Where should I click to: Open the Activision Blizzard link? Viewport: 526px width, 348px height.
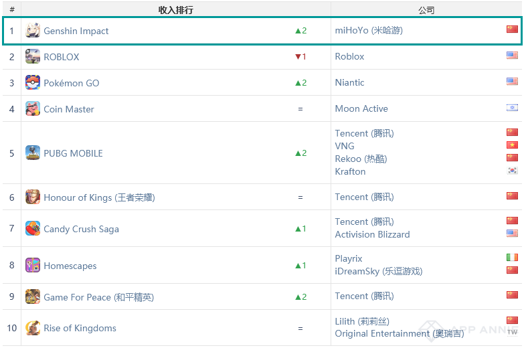tap(372, 234)
